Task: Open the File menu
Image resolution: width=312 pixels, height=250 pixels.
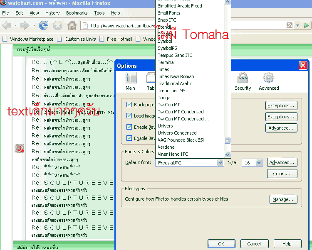Action: tap(5, 13)
